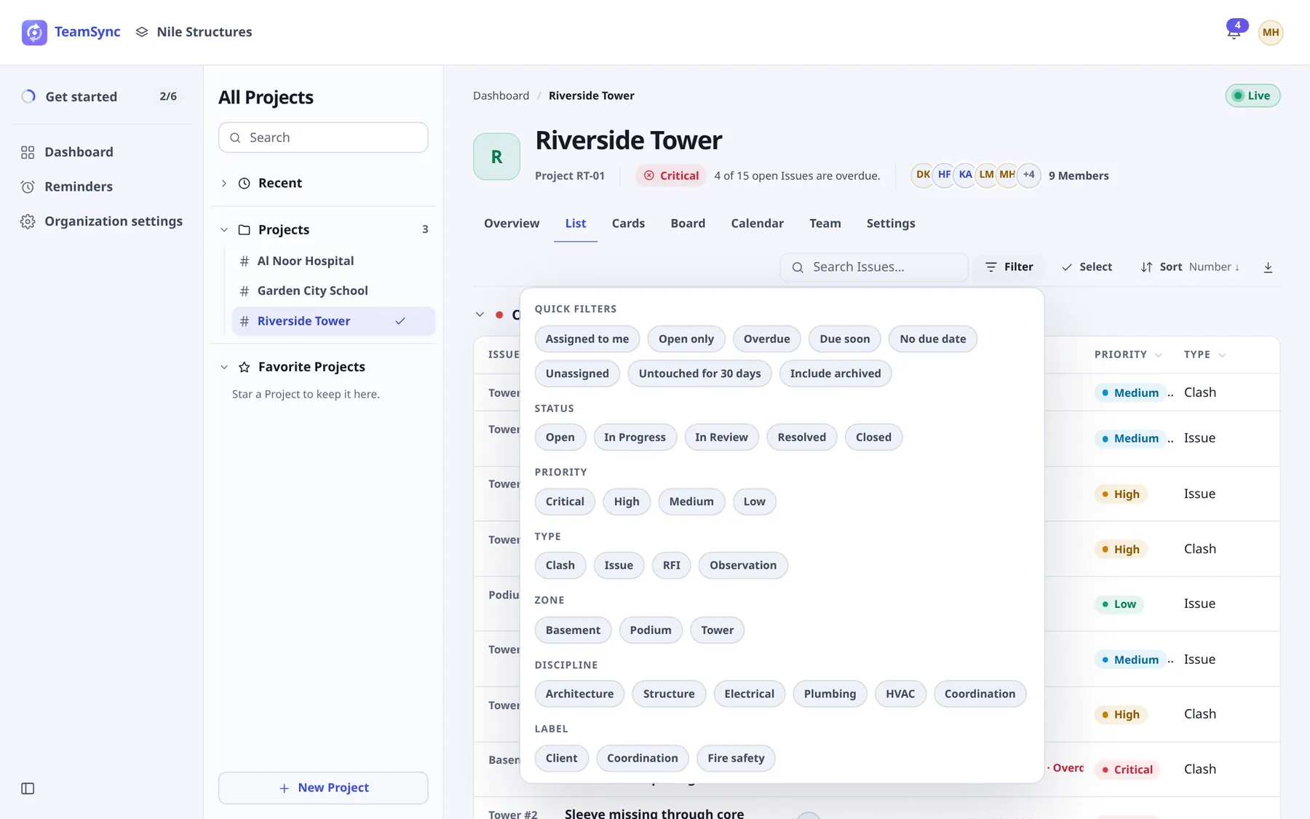
Task: Open Al Noor Hospital project
Action: coord(333,261)
